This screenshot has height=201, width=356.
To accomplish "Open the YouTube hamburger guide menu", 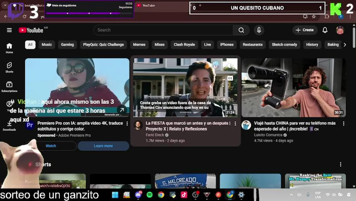I will coord(9,30).
